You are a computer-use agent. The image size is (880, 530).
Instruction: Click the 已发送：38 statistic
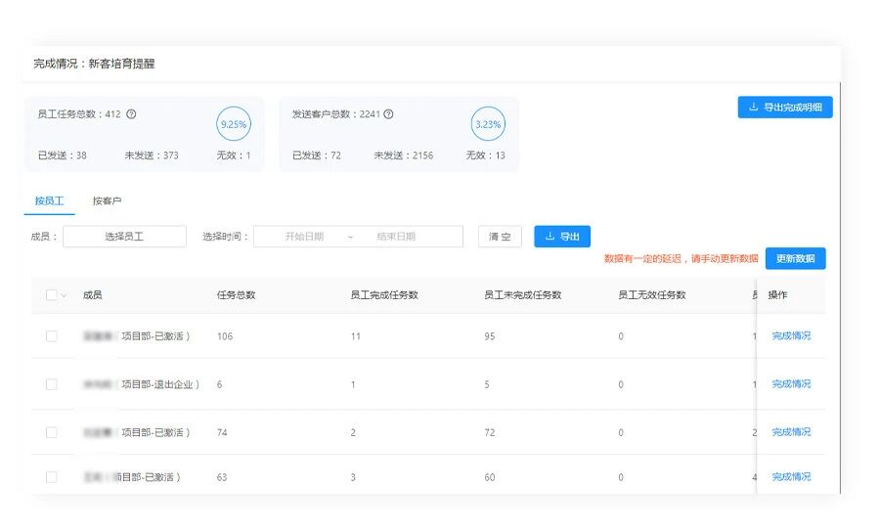point(63,155)
